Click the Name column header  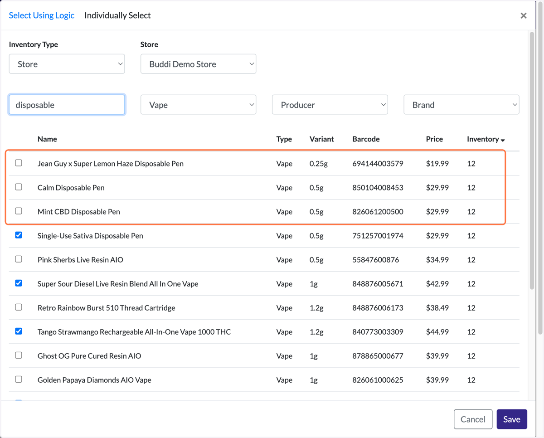47,139
